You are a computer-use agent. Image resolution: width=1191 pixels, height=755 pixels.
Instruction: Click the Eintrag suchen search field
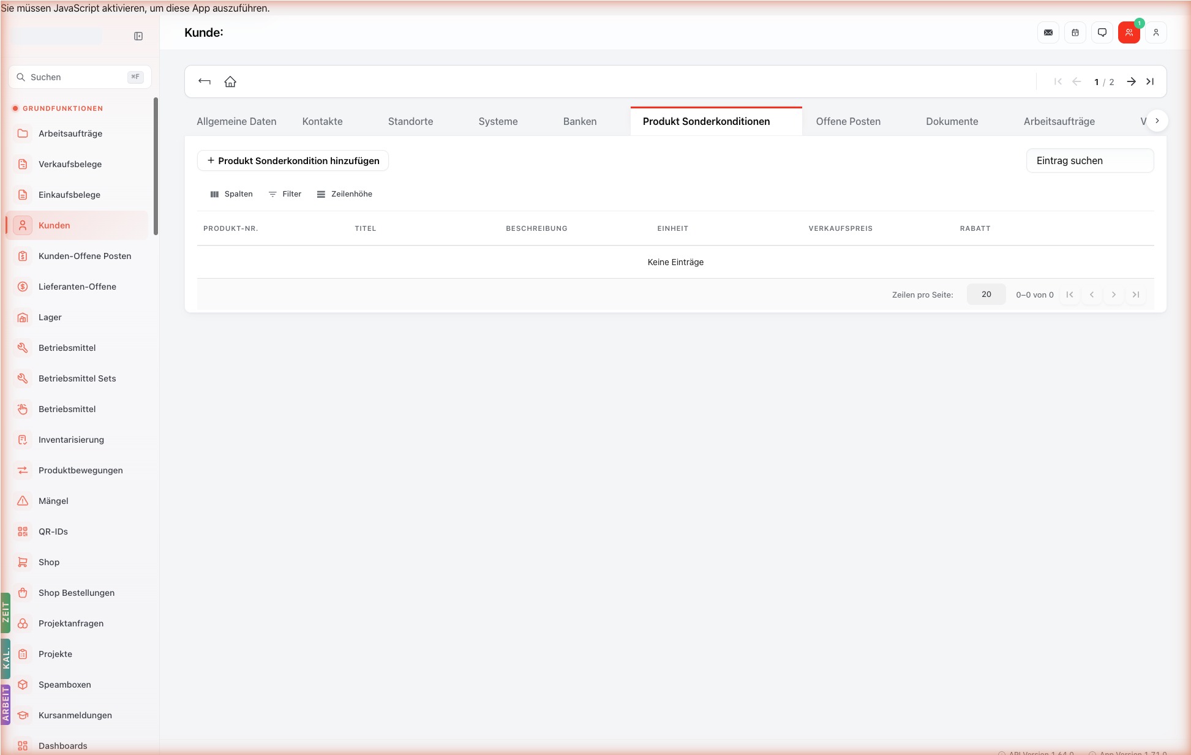(x=1090, y=160)
